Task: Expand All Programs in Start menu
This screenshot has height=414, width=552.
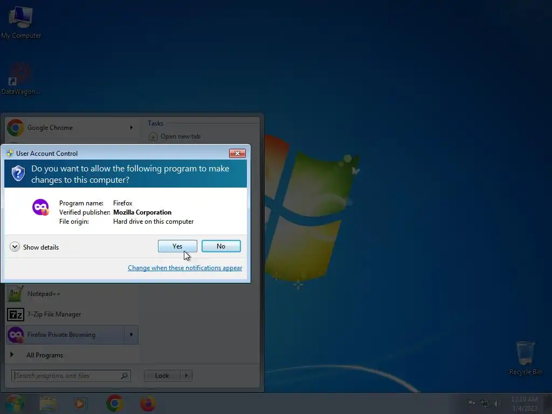Action: point(45,355)
